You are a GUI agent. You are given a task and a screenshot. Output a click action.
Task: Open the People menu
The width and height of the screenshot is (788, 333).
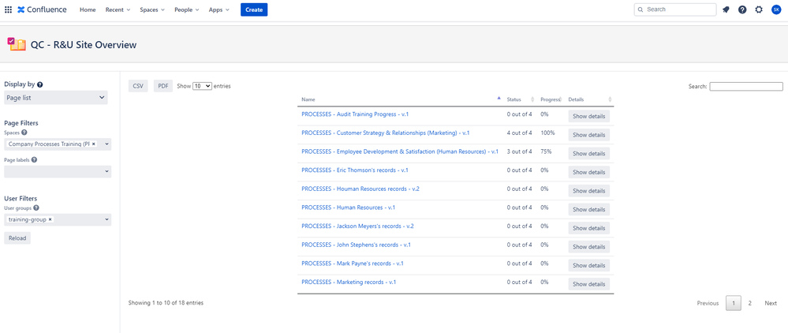(186, 9)
